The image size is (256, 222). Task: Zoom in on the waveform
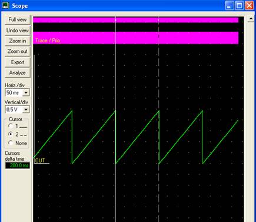point(17,41)
